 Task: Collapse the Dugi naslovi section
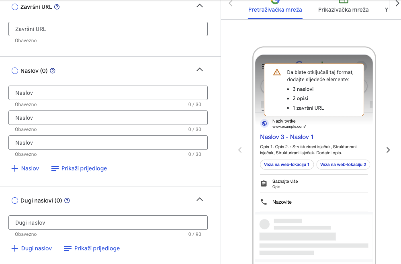pos(199,200)
